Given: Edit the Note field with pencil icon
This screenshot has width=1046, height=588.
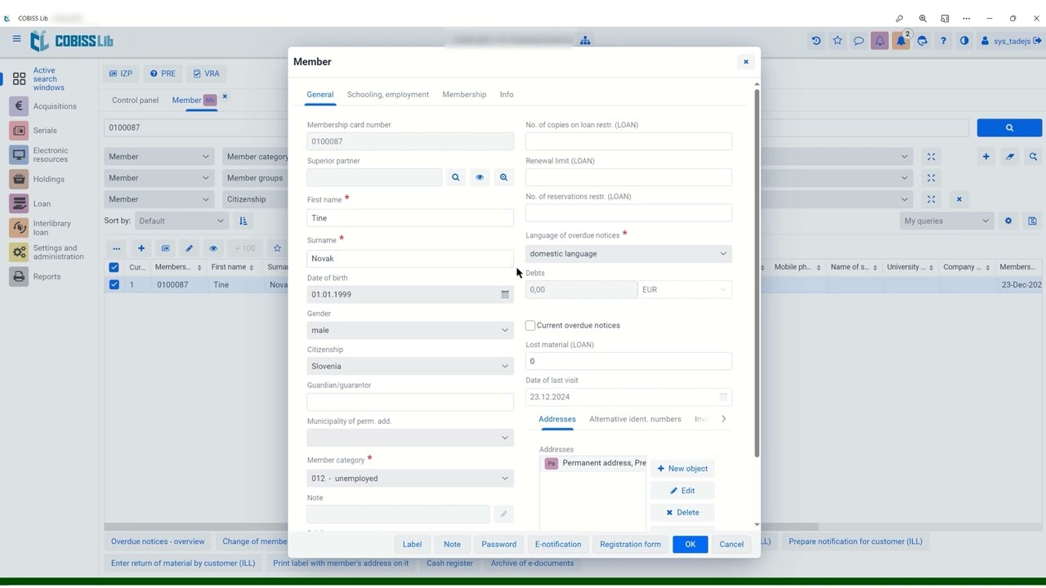Looking at the screenshot, I should point(503,514).
